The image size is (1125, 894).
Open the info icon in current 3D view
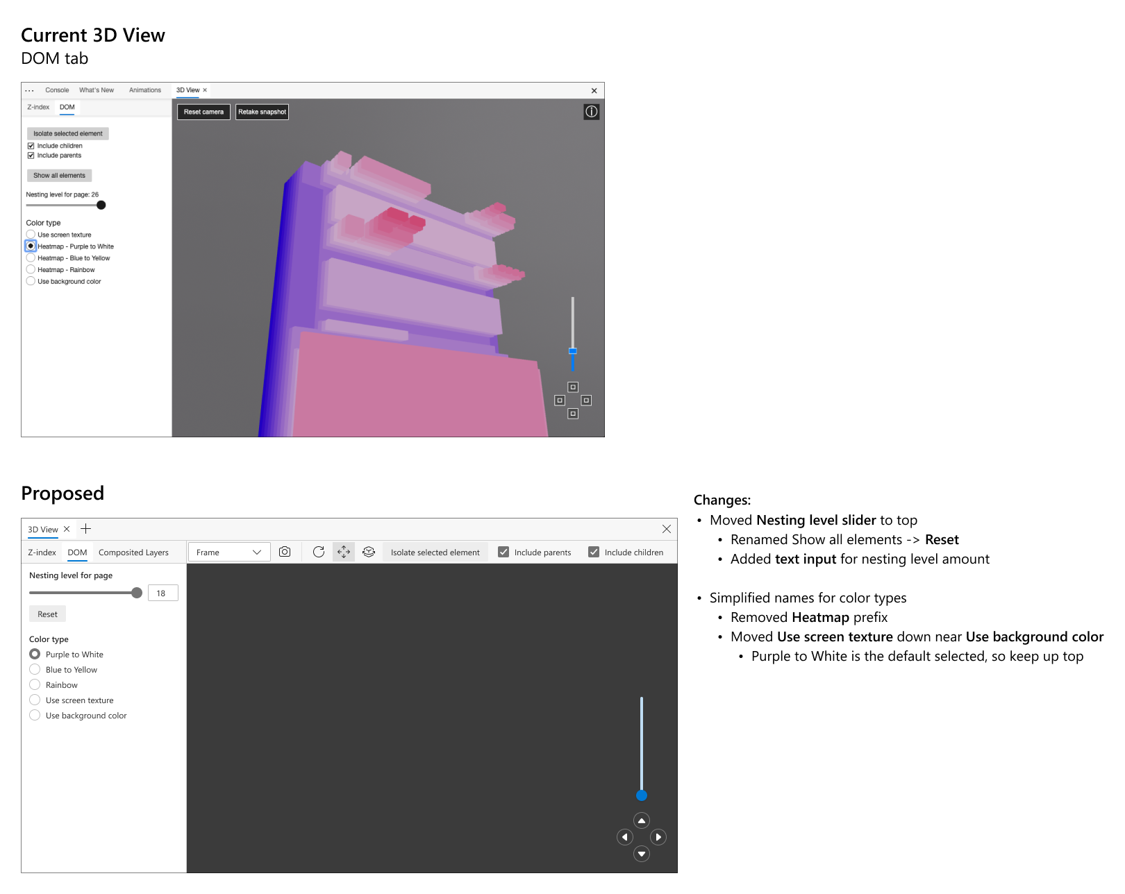click(591, 112)
